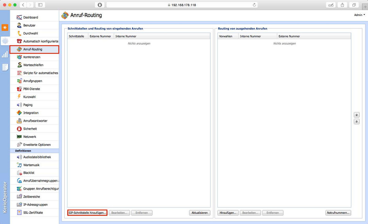Click Hinzufügen for outgoing routing
The image size is (368, 224).
(x=228, y=213)
